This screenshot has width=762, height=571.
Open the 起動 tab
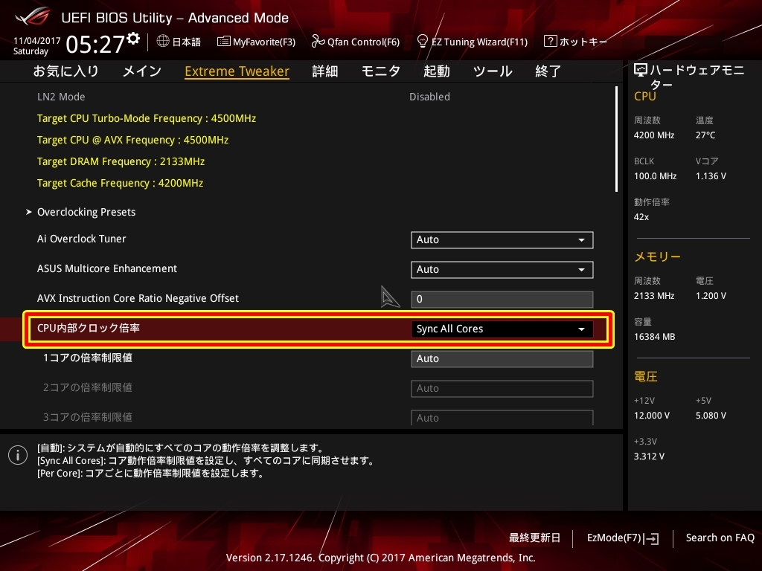[x=436, y=71]
